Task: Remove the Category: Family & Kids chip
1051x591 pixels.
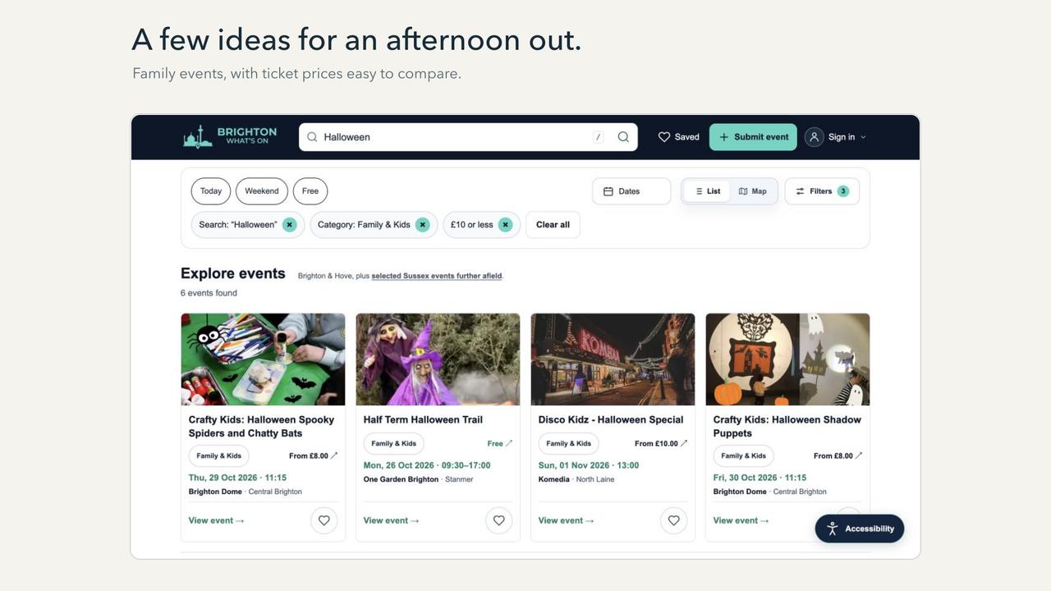Action: 422,225
